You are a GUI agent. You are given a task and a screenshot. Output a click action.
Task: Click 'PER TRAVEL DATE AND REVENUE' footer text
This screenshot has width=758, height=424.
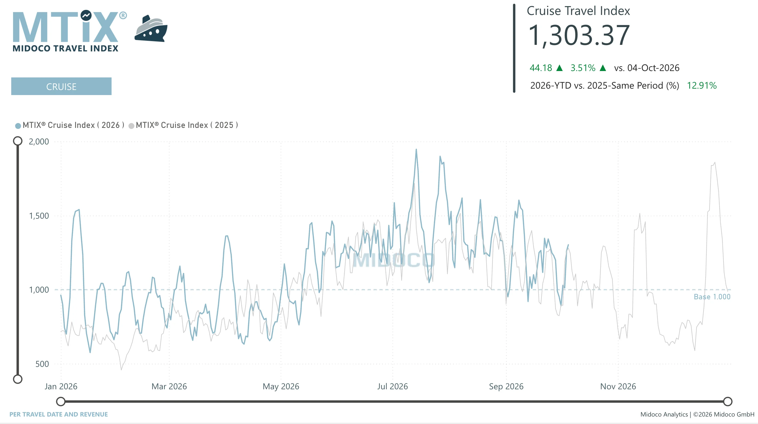(59, 415)
